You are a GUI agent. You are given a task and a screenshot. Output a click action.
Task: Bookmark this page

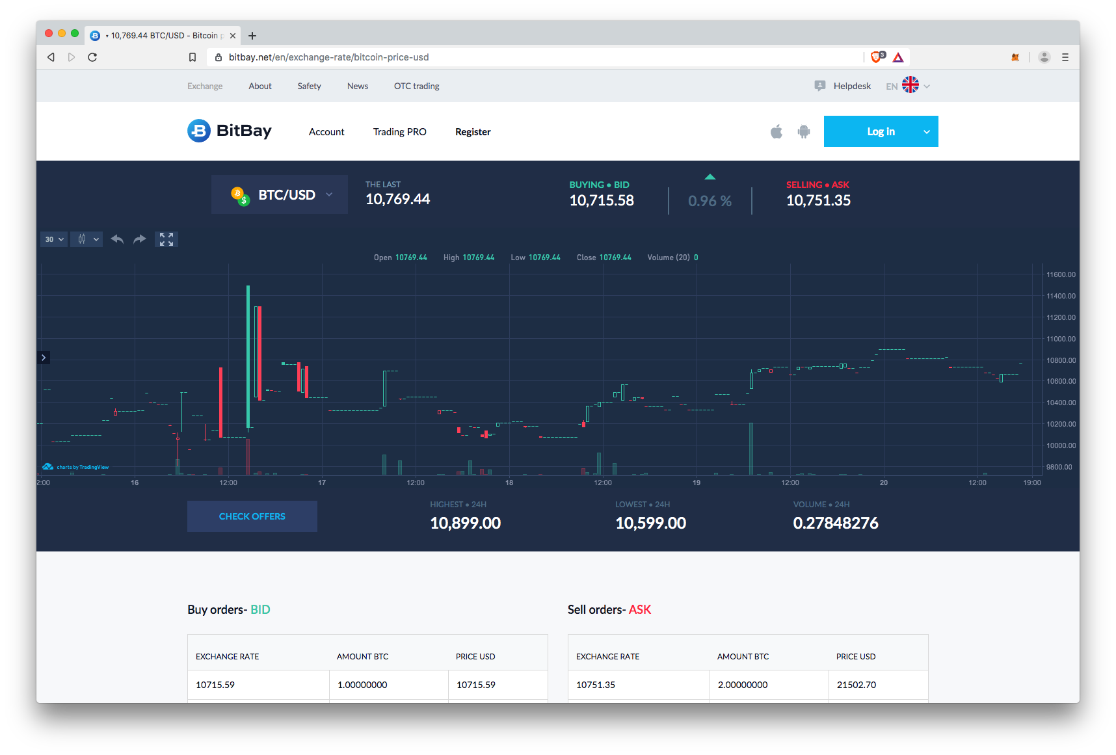(193, 57)
